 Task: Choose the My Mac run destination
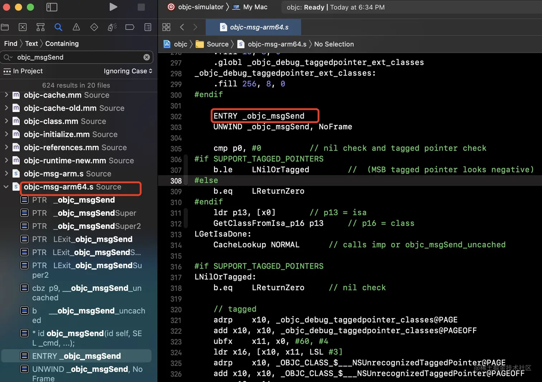point(250,7)
